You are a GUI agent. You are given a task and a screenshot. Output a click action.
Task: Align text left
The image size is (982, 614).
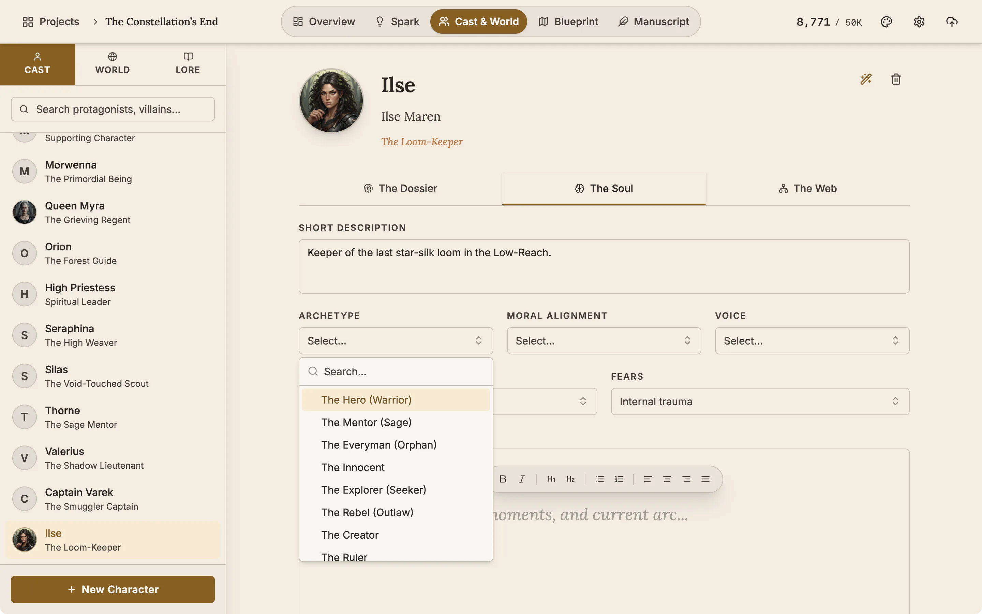tap(648, 479)
